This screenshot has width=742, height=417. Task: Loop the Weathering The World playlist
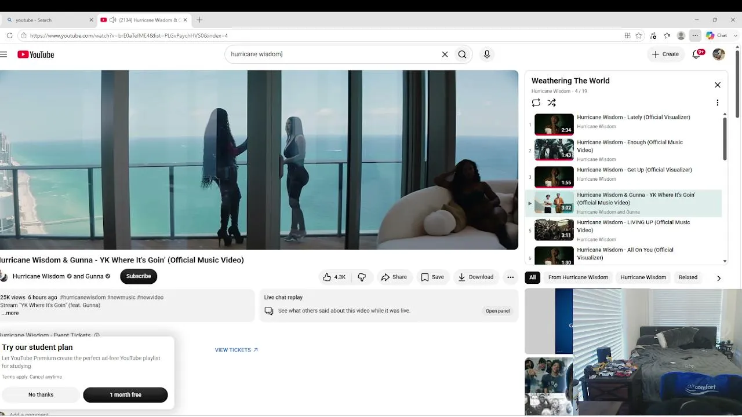(536, 103)
